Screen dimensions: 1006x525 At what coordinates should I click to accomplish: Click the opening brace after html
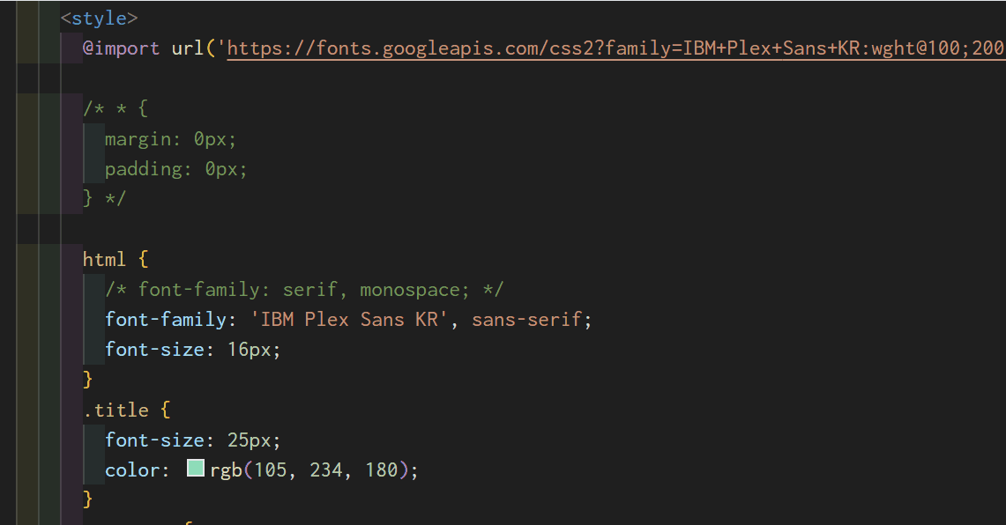[x=143, y=260]
